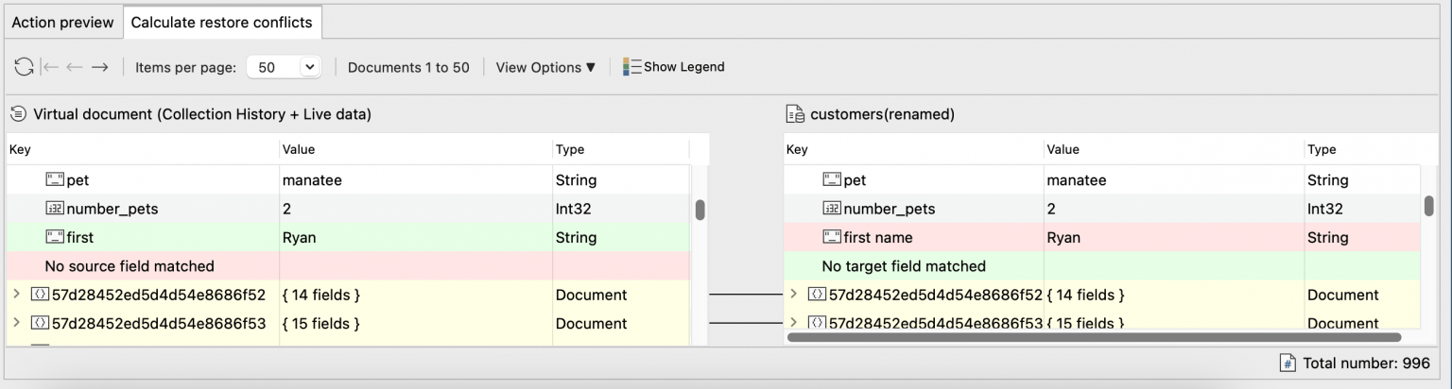Expand left document ending in 6f53
This screenshot has width=1452, height=389.
(16, 323)
